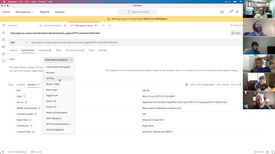Viewport: 275px width, 154px height.
Task: Go to Home
Action: point(6,12)
